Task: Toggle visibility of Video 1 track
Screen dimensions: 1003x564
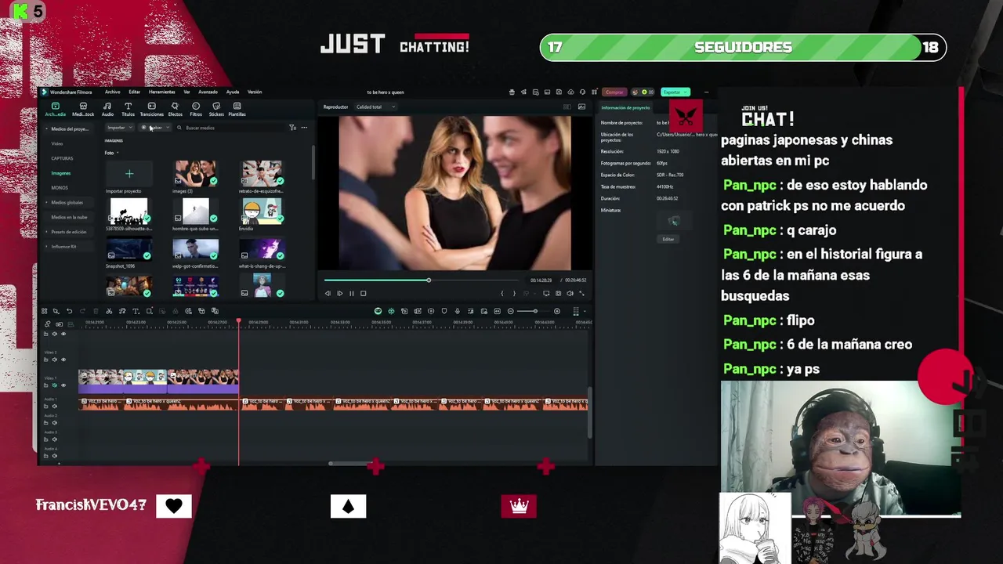Action: [63, 385]
